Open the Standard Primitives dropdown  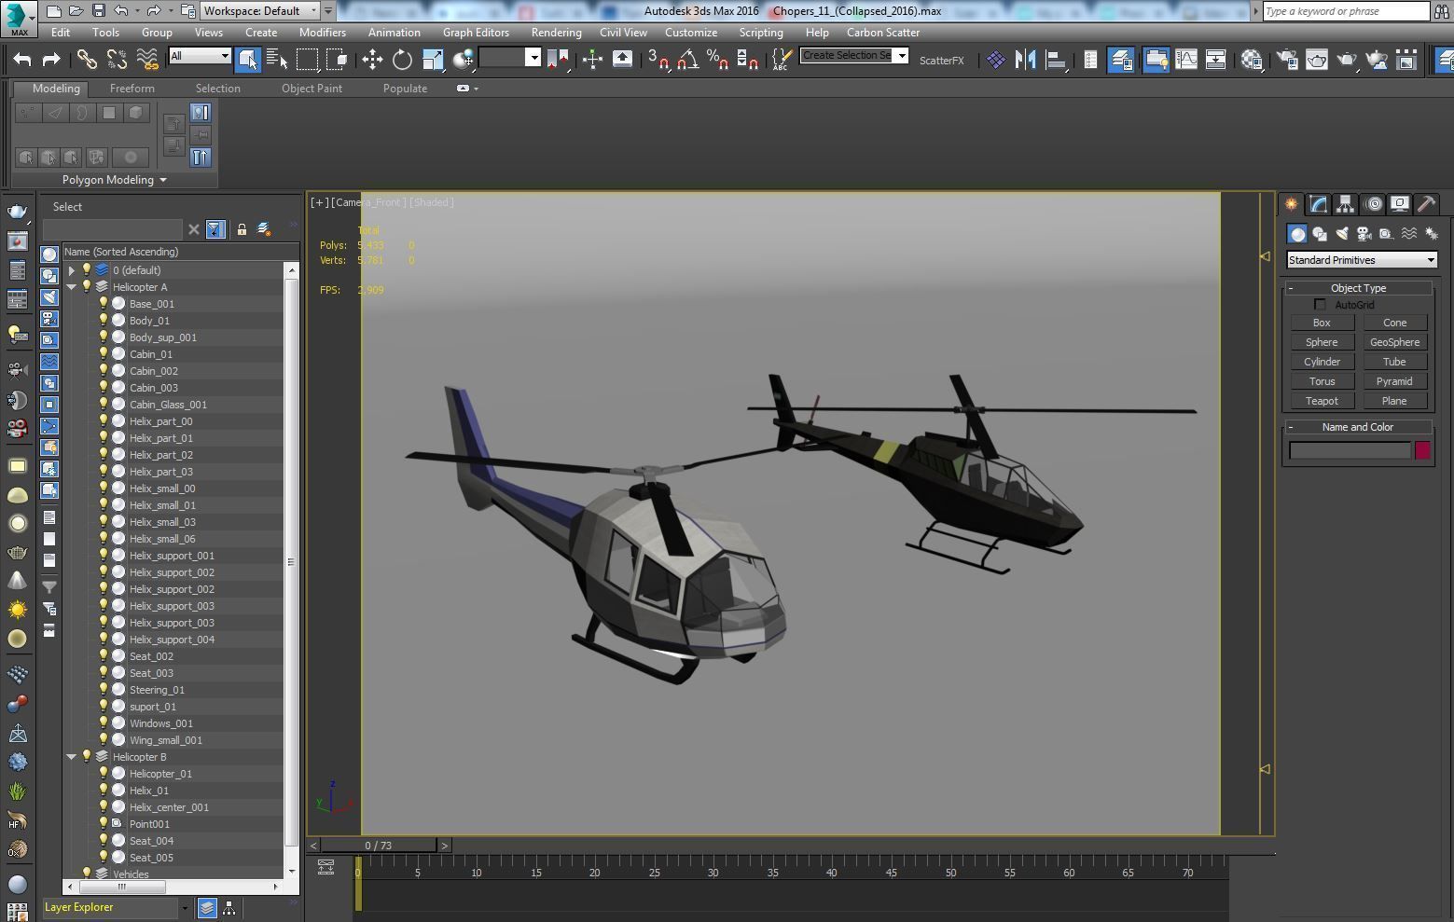coord(1362,260)
